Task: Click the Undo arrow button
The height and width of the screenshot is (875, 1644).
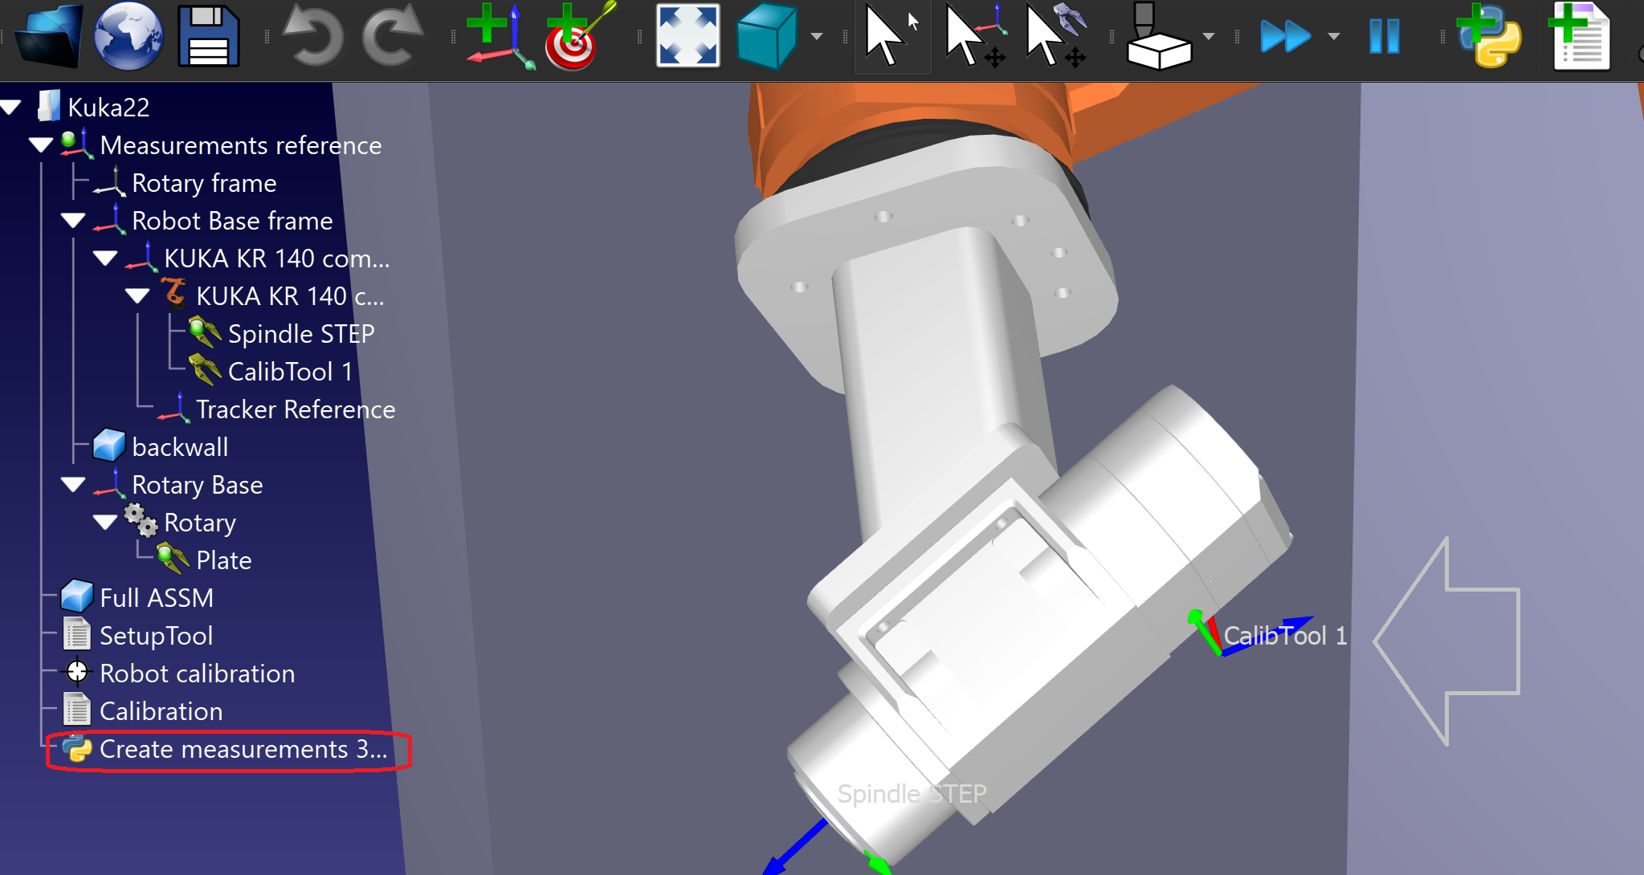Action: point(313,36)
